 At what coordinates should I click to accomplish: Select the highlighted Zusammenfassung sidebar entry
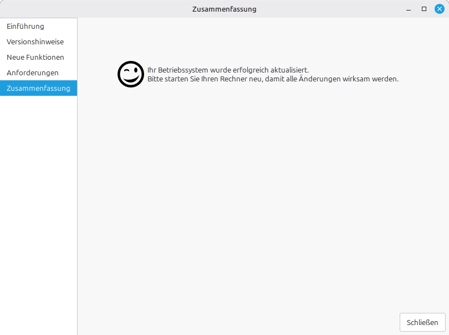pyautogui.click(x=38, y=88)
